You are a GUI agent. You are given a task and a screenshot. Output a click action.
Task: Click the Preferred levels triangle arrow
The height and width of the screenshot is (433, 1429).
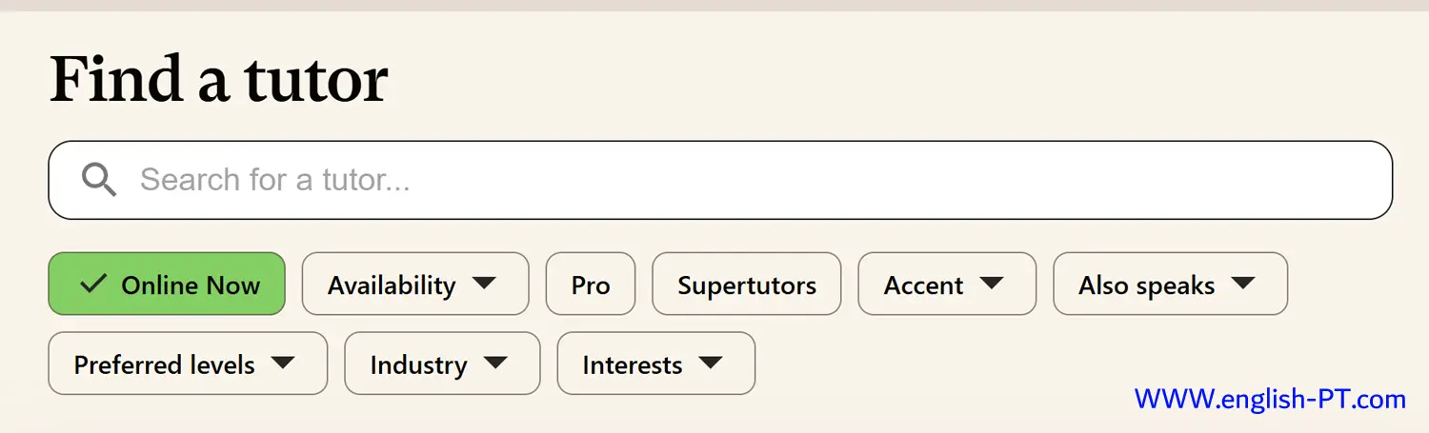point(283,364)
